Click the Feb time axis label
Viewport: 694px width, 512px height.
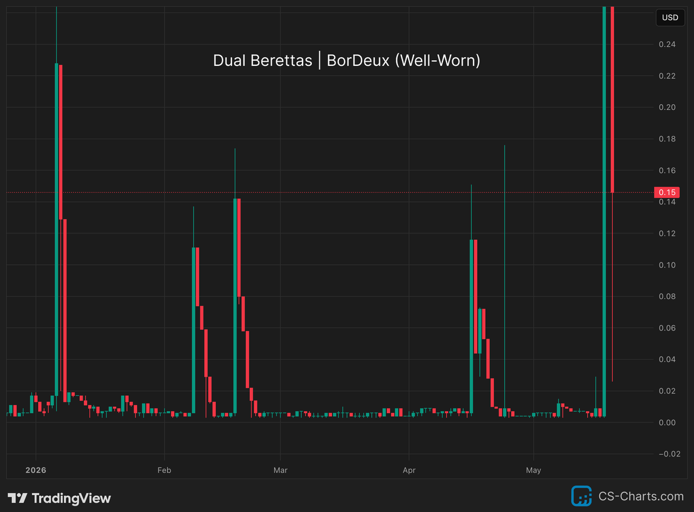(165, 470)
